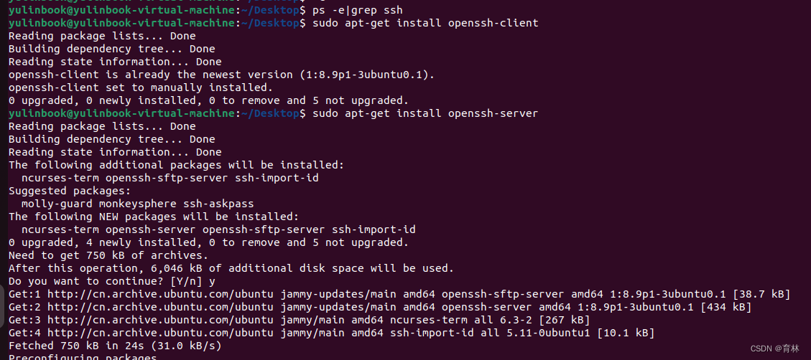This screenshot has height=360, width=811.
Task: Click the '0 upgraded, 4 newly installed' summary line
Action: click(x=208, y=242)
